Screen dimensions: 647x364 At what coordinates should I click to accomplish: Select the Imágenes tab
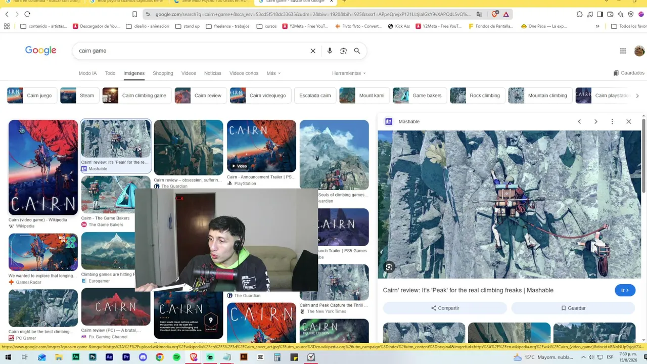(x=134, y=73)
